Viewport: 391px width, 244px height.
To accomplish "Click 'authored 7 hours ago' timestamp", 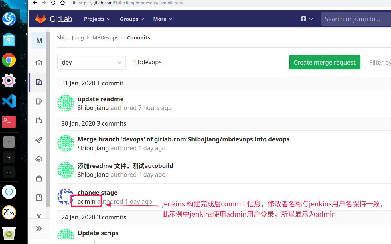I will (x=141, y=108).
